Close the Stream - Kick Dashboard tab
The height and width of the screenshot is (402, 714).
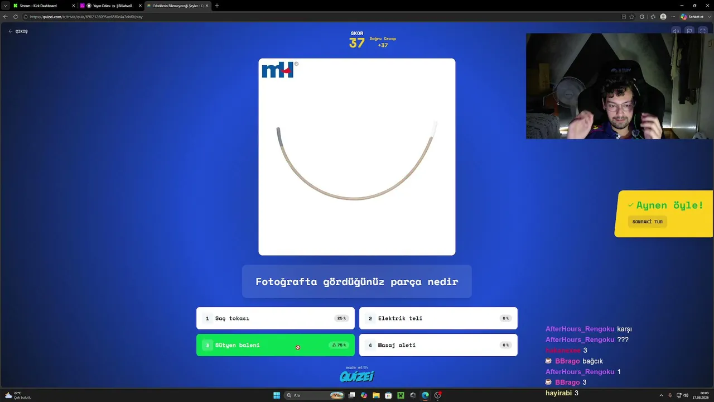coord(73,6)
